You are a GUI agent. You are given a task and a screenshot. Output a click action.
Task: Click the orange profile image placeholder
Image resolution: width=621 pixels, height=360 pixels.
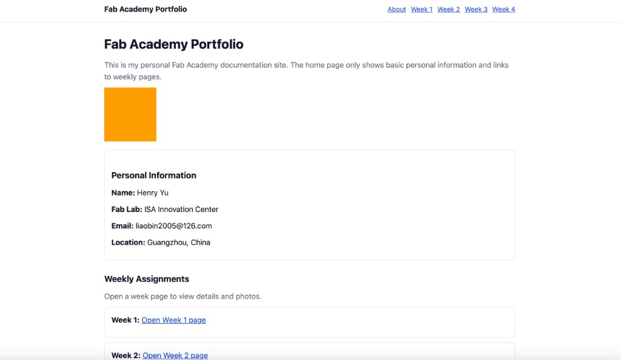click(130, 115)
